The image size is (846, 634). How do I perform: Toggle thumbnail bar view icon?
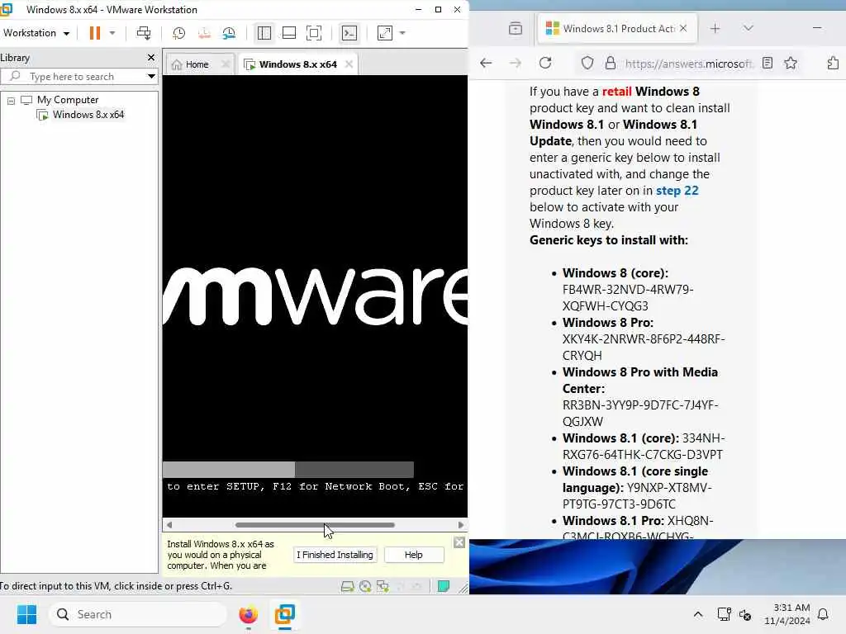(289, 33)
